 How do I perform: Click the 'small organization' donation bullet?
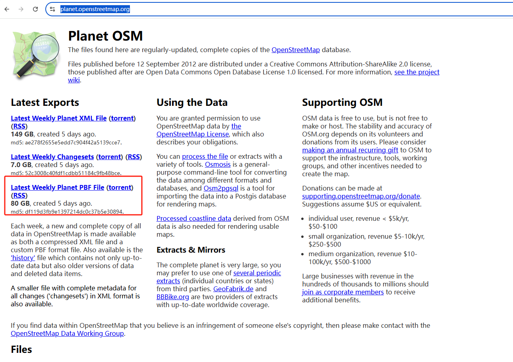[366, 240]
